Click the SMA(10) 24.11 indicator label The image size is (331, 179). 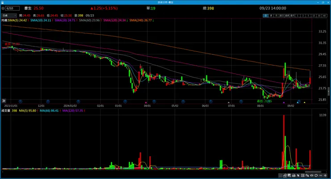pyautogui.click(x=42, y=20)
